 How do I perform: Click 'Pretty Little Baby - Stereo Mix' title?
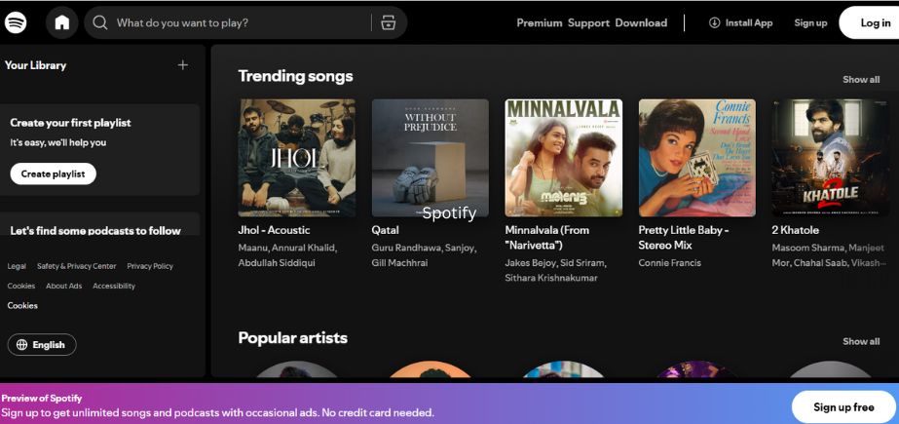[684, 238]
